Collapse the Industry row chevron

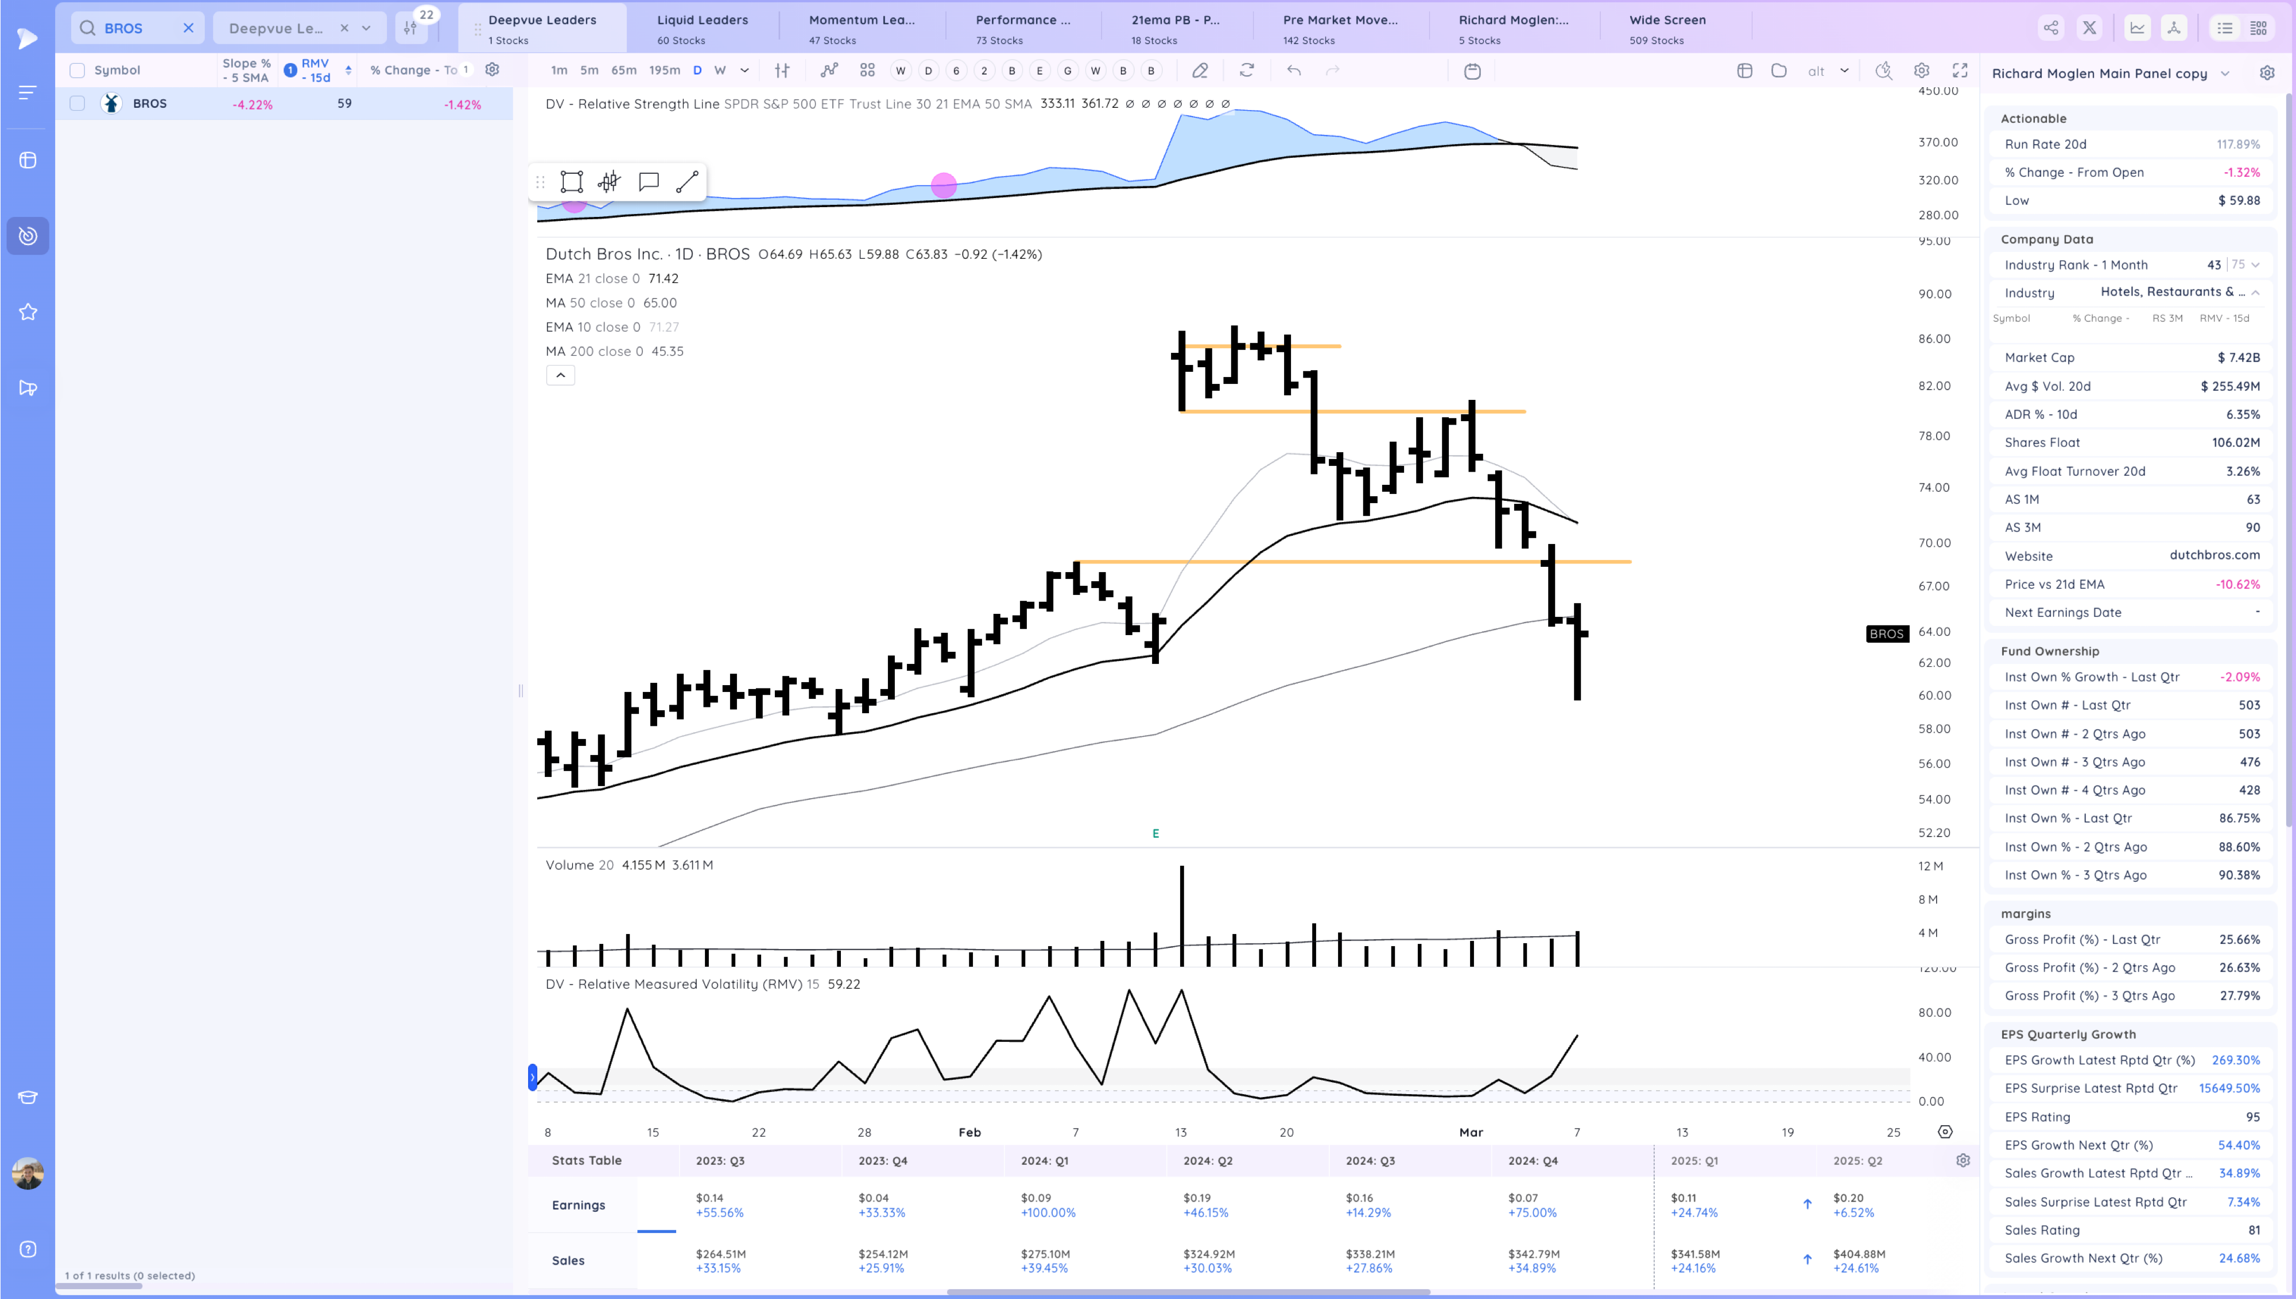(2255, 291)
